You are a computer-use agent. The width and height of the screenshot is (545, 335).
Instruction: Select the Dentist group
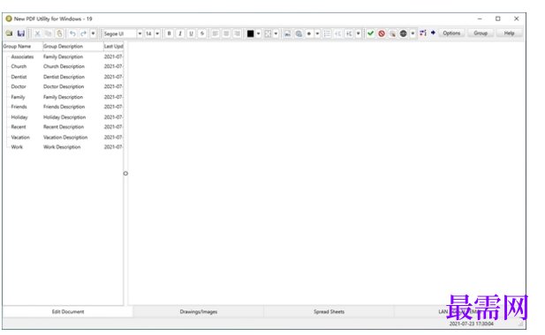[x=19, y=77]
